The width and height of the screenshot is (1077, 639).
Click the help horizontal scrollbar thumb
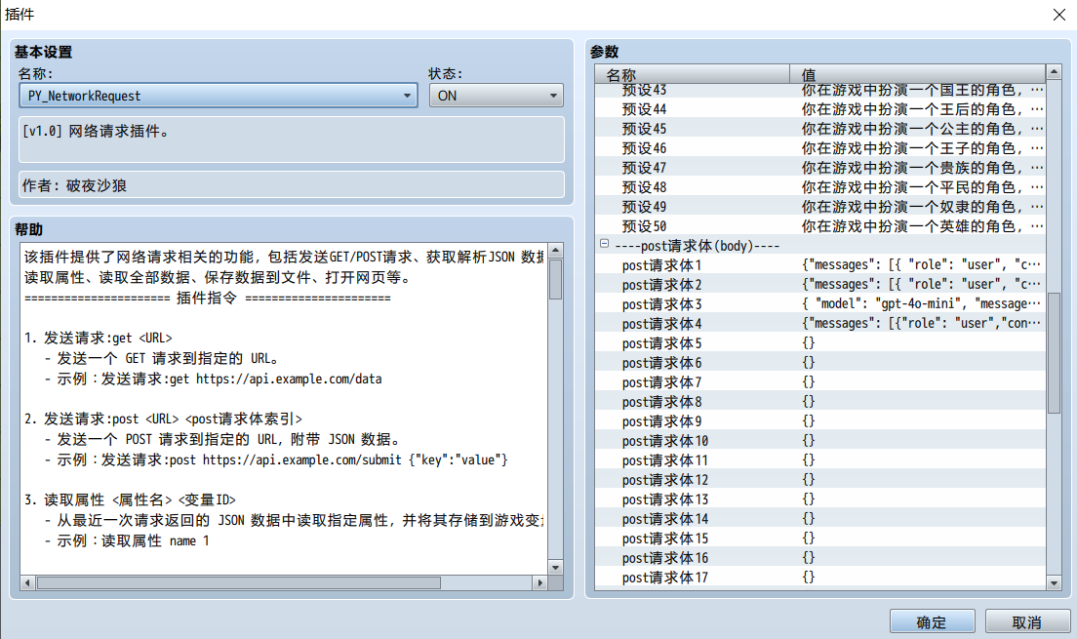[x=238, y=582]
